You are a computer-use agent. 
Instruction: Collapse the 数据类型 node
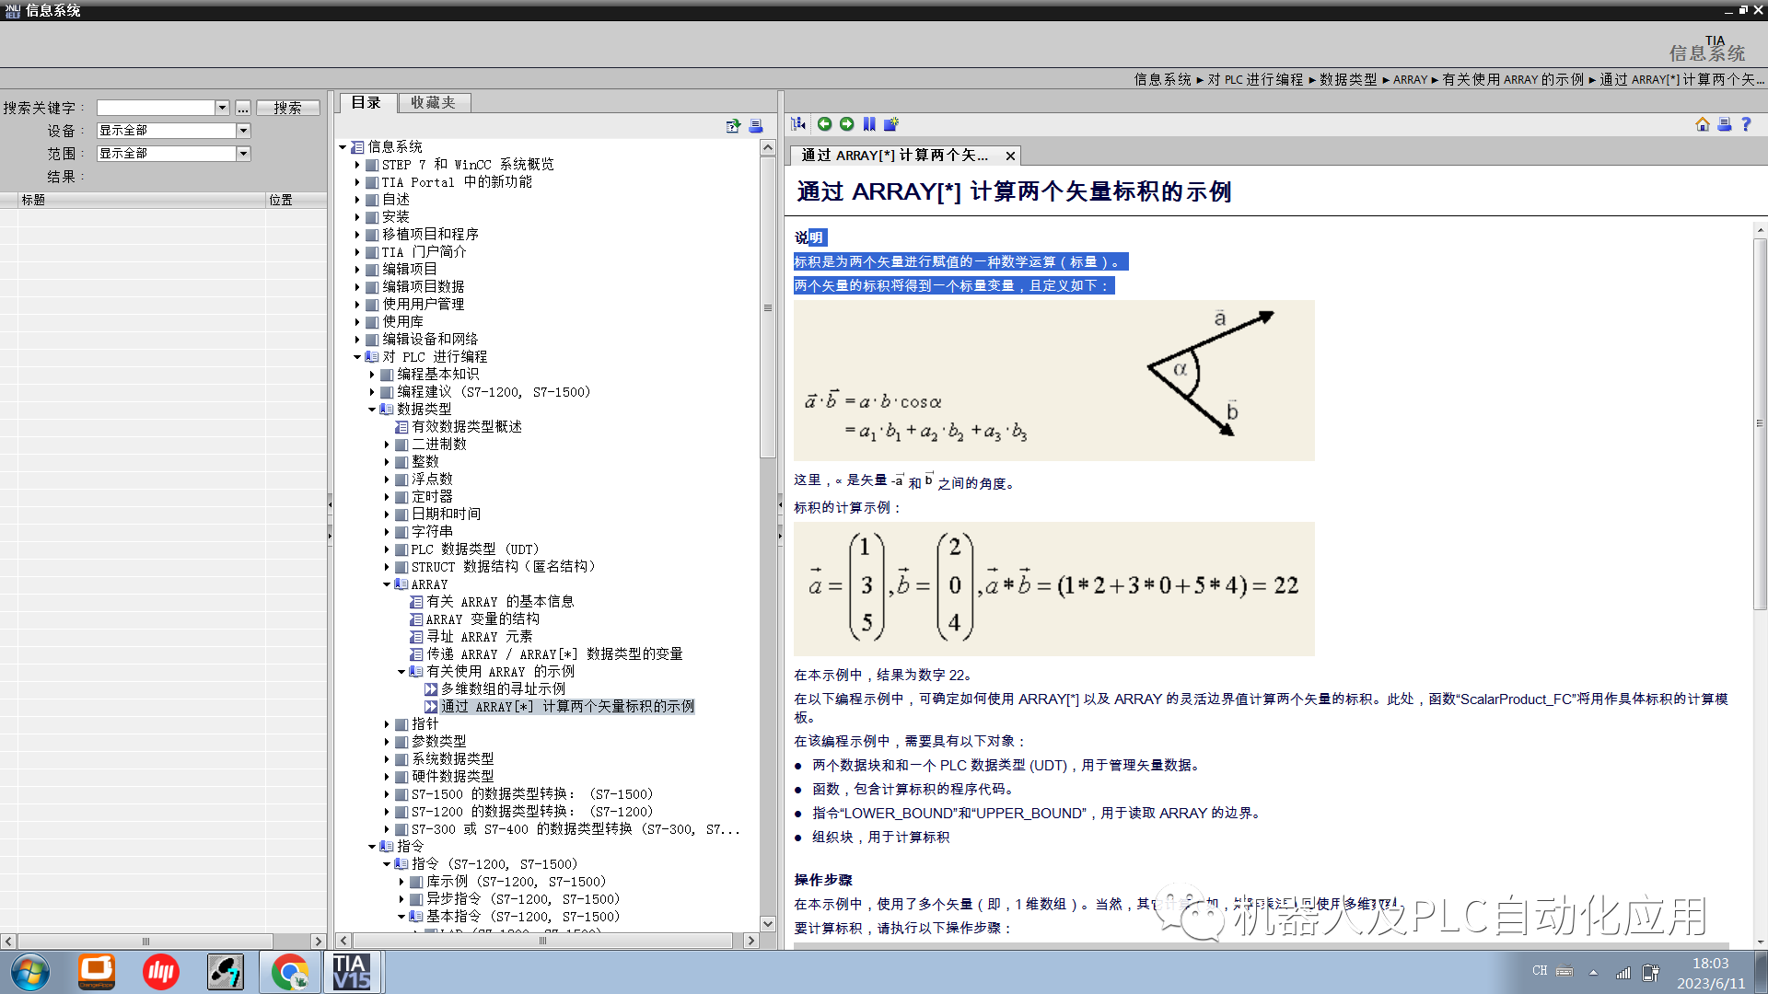tap(372, 410)
